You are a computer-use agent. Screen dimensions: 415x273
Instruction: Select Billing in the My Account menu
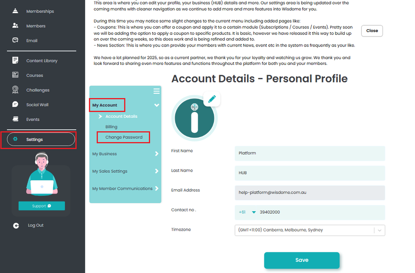coord(111,127)
